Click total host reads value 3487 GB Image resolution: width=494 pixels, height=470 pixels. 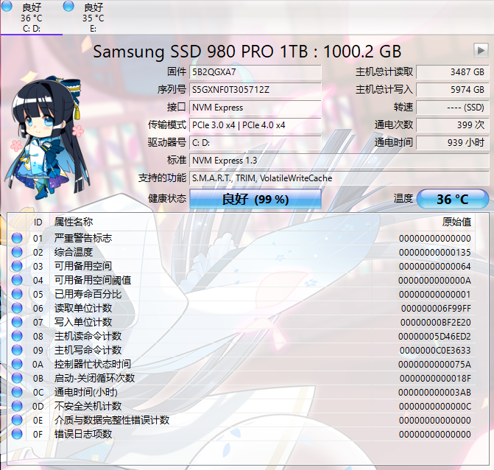tap(453, 72)
